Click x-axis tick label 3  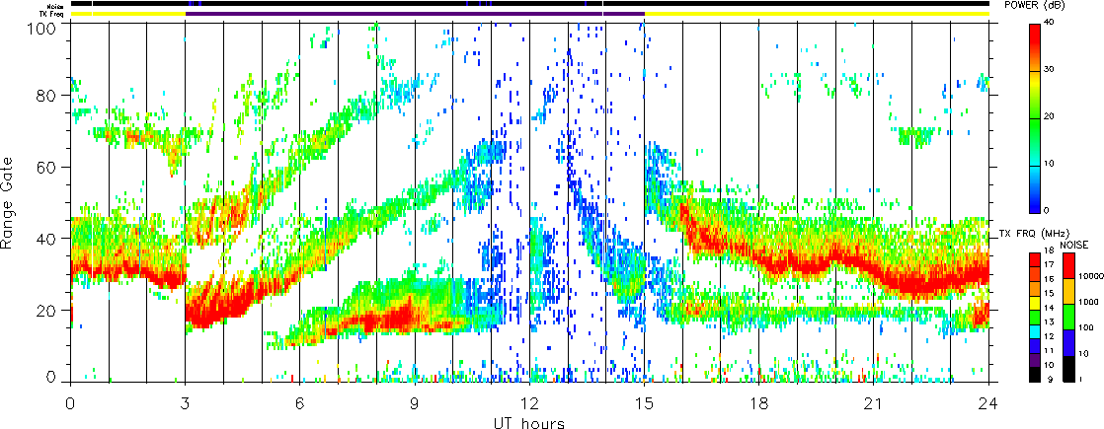[186, 403]
